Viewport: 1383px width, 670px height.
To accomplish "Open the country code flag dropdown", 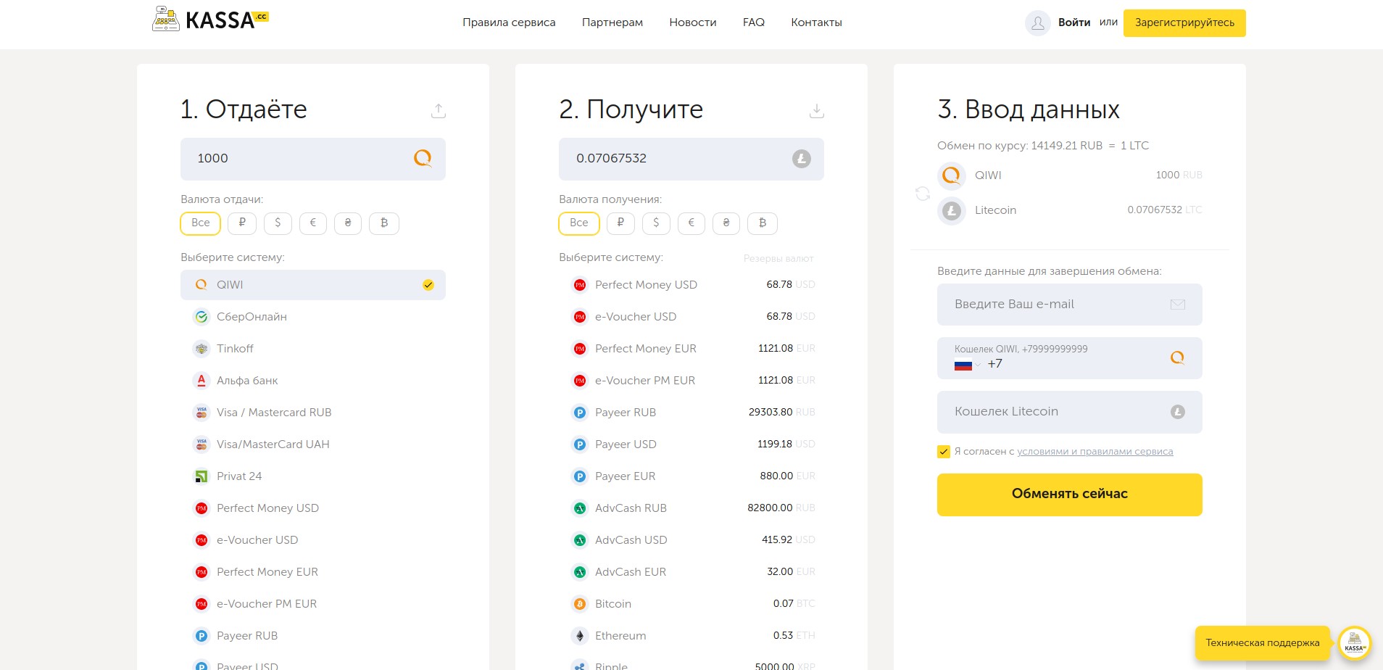I will [968, 365].
